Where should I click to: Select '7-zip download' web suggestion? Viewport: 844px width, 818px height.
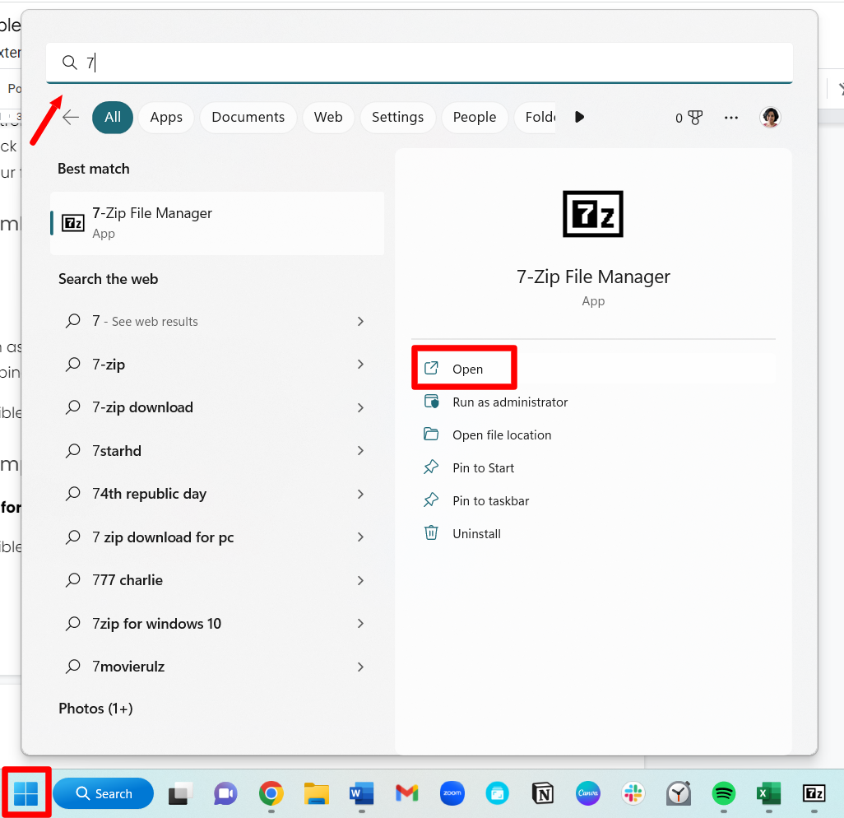coord(217,407)
